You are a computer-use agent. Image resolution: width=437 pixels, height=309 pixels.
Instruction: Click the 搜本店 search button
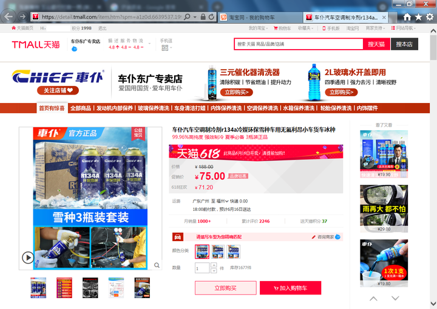(404, 44)
